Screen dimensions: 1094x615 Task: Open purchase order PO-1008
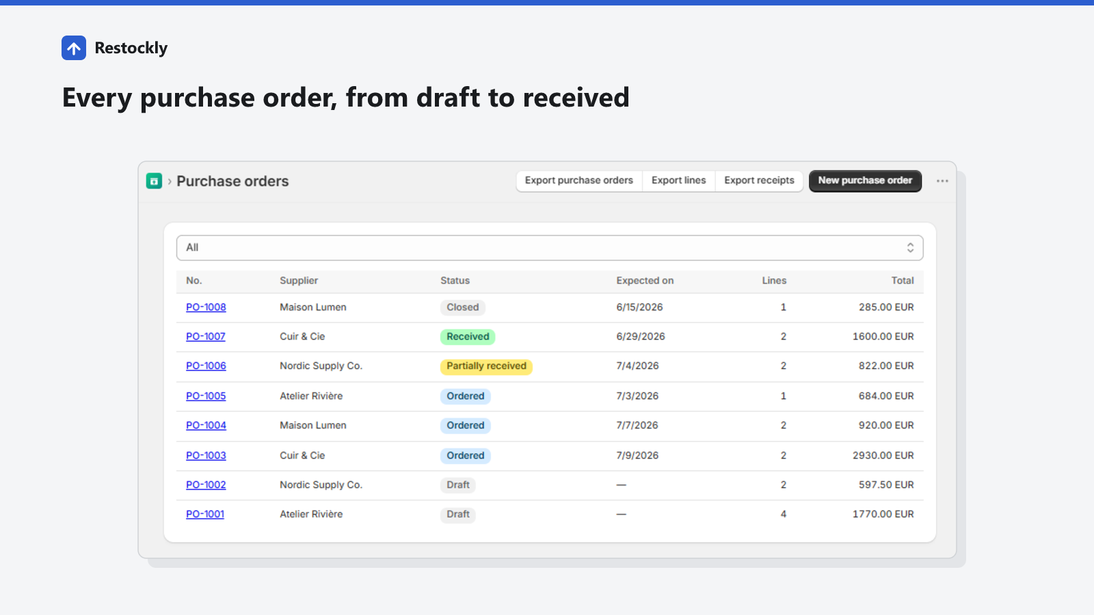(206, 307)
